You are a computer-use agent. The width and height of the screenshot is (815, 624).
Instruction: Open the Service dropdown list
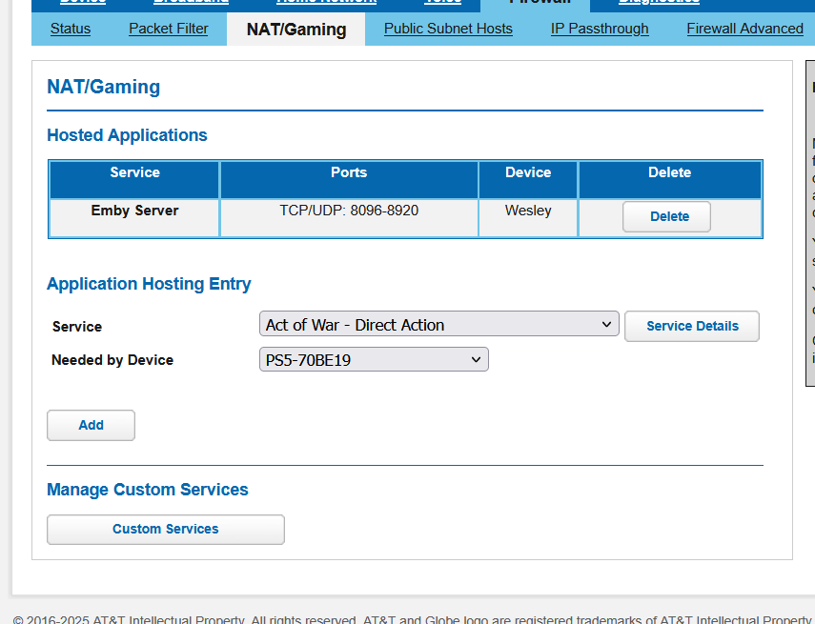(x=439, y=324)
